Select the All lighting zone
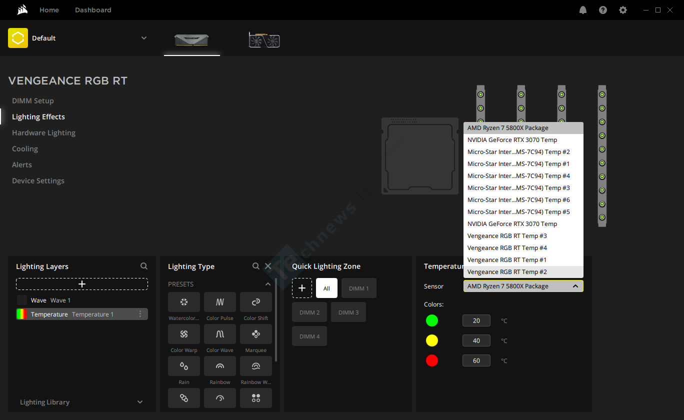The width and height of the screenshot is (684, 420). (326, 288)
